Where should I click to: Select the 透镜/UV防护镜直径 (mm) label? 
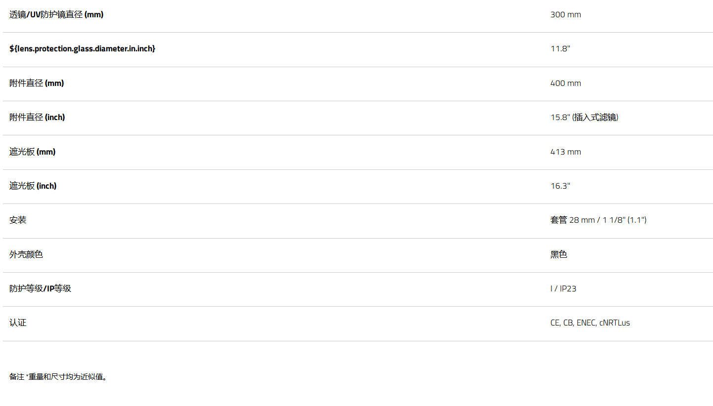point(56,15)
